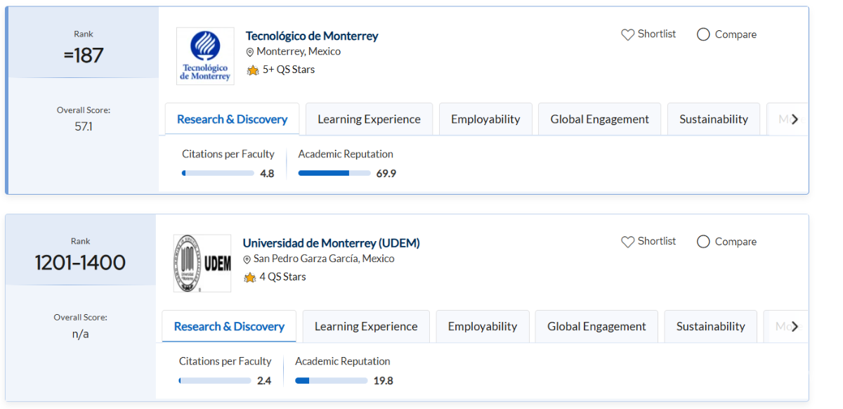Image resolution: width=843 pixels, height=409 pixels.
Task: Switch to the Learning Experience tab
Action: click(x=369, y=119)
